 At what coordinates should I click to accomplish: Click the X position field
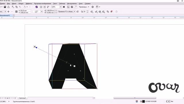pos(26,11)
